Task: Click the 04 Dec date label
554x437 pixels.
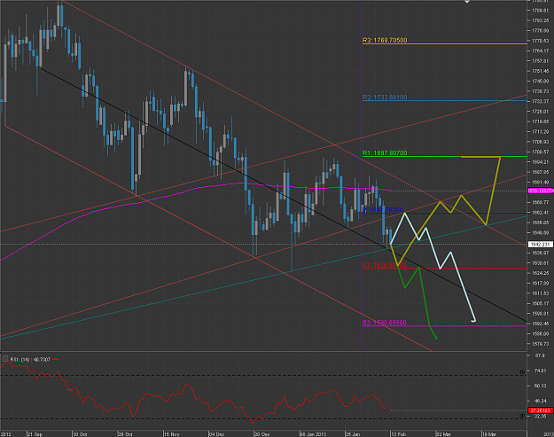Action: pyautogui.click(x=216, y=434)
